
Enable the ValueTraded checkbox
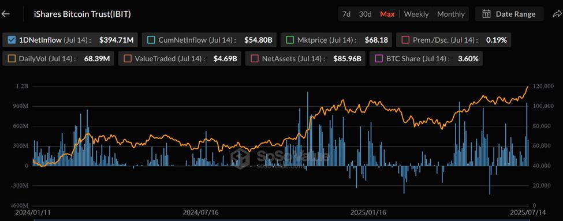tap(127, 59)
